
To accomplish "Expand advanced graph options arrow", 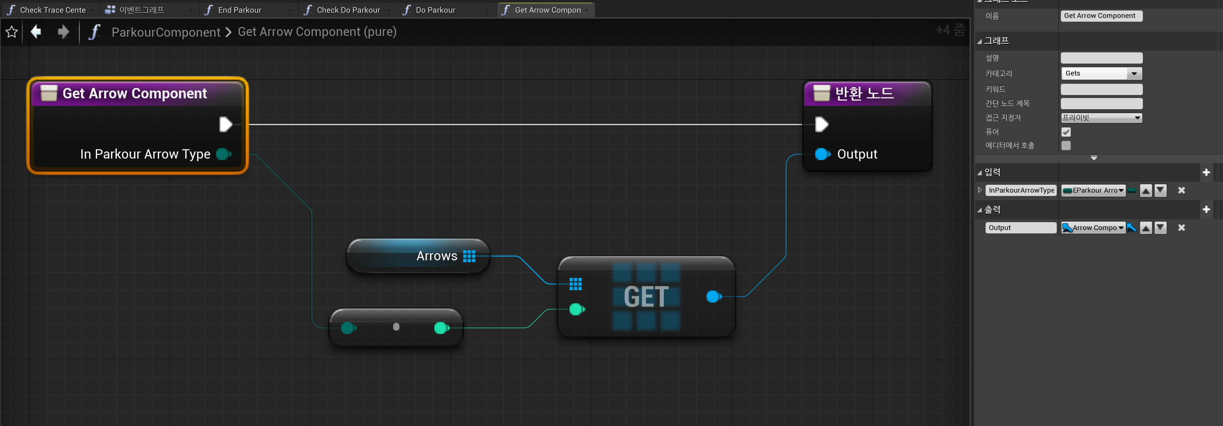I will click(x=1093, y=157).
